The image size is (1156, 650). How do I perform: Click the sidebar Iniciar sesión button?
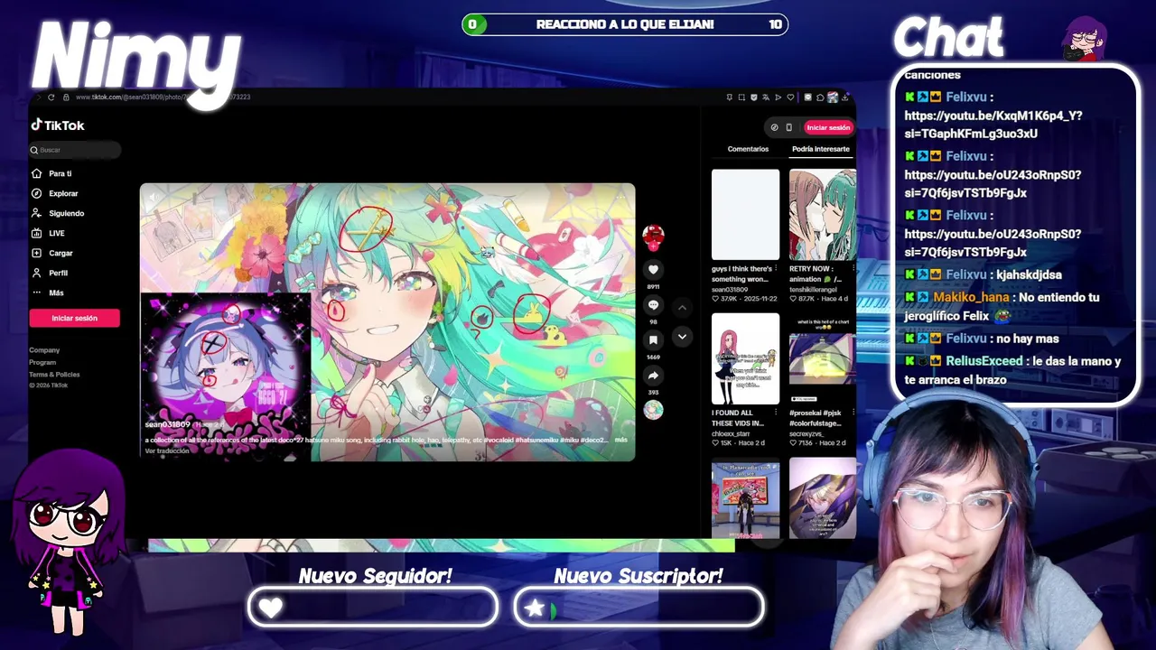(x=74, y=318)
